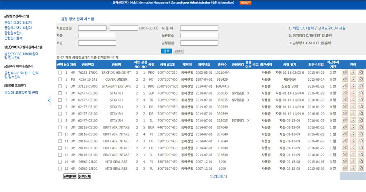Click the copy icon in row 12

[x=361, y=148]
